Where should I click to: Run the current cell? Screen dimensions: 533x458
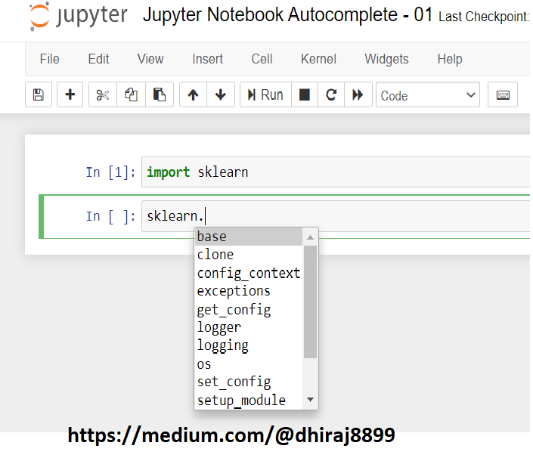click(x=265, y=94)
